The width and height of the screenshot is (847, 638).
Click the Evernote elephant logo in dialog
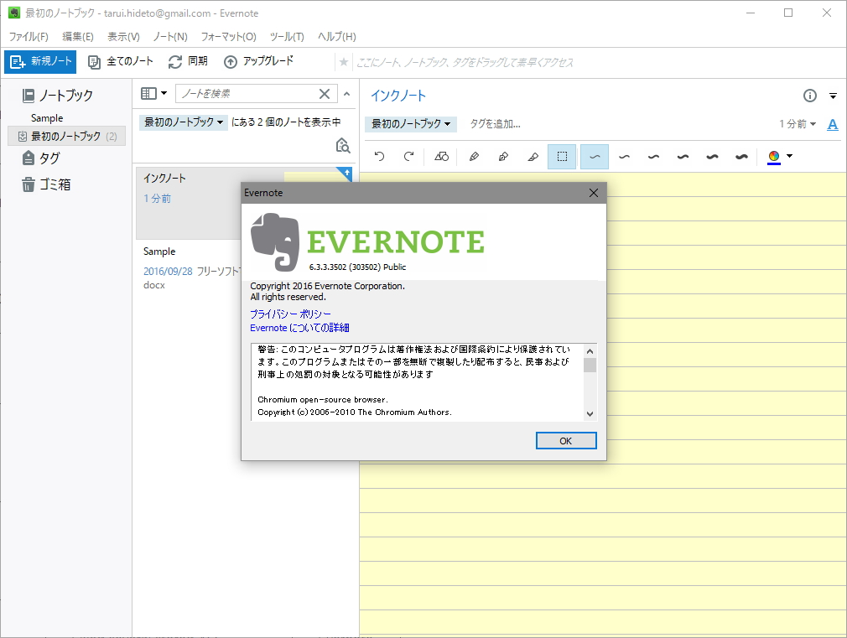pos(275,242)
